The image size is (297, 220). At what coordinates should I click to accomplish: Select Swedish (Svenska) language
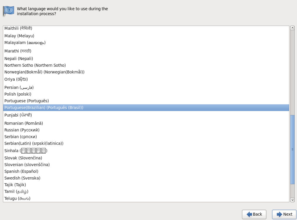tap(22, 178)
